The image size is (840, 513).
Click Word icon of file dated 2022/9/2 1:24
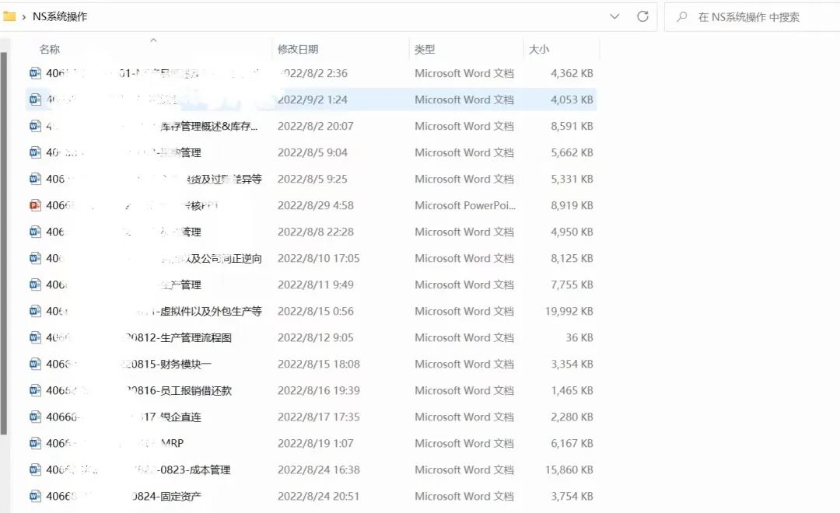pos(35,99)
